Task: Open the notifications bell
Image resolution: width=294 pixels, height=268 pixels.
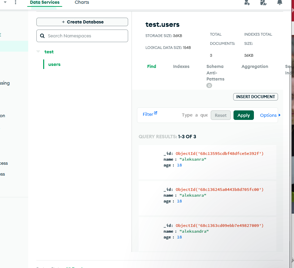Action: [280, 2]
